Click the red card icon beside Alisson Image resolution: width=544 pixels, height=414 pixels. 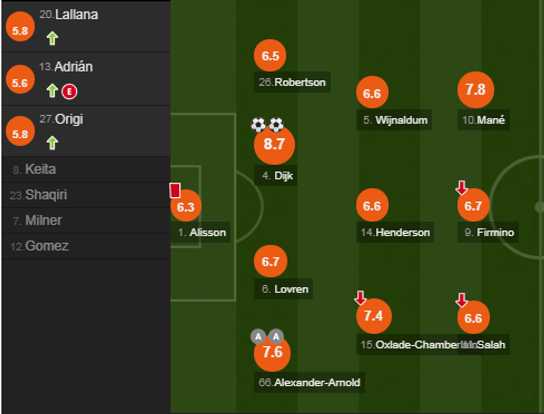[175, 190]
